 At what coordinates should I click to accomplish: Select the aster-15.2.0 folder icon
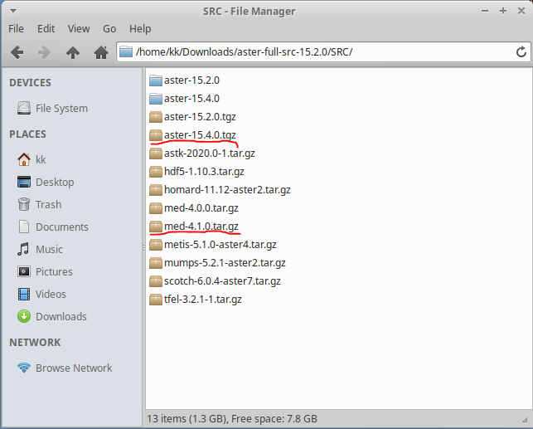(x=156, y=80)
